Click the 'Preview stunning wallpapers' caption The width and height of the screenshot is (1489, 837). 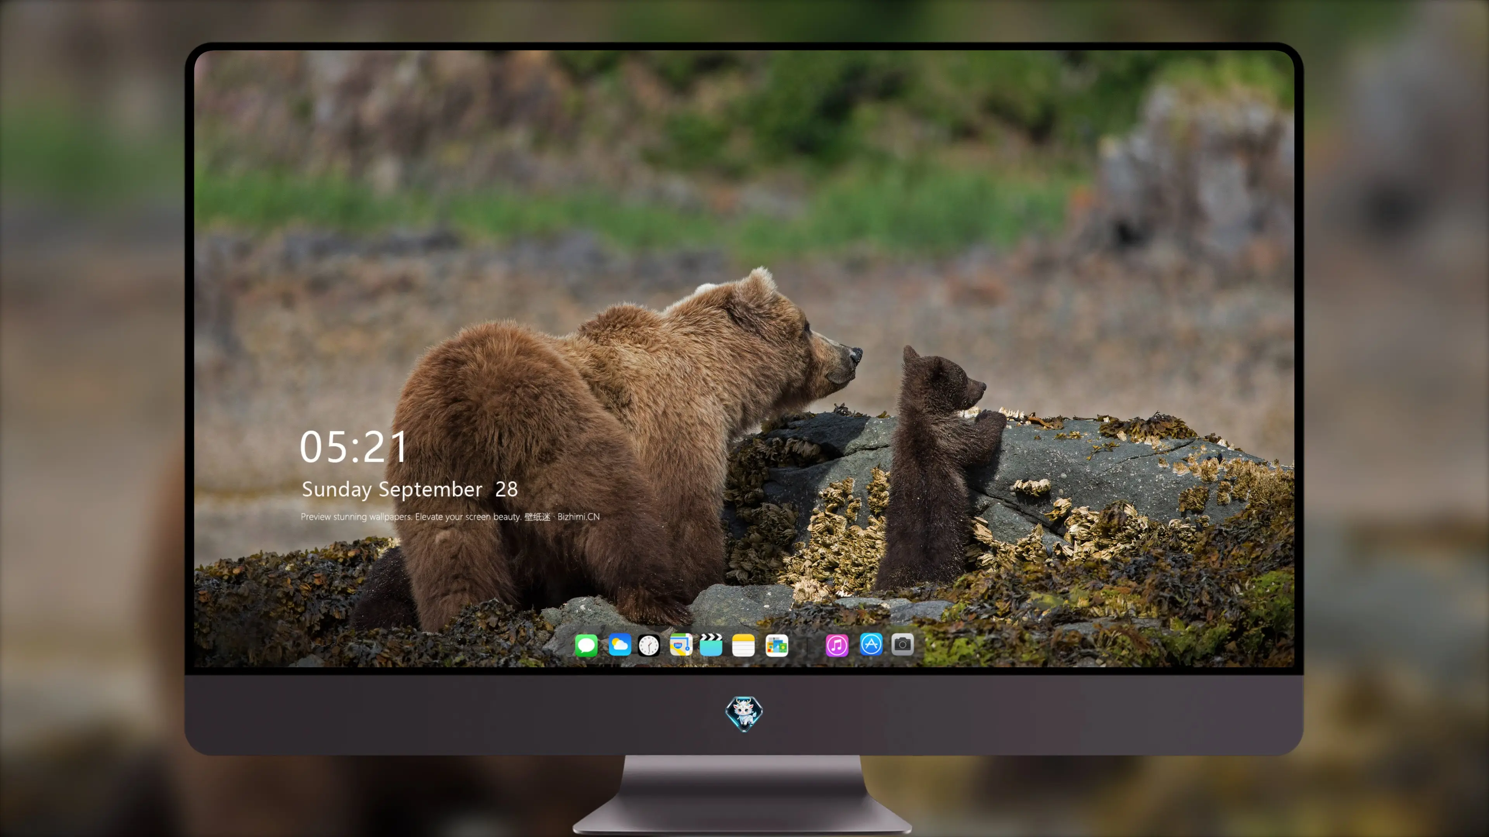pyautogui.click(x=450, y=517)
